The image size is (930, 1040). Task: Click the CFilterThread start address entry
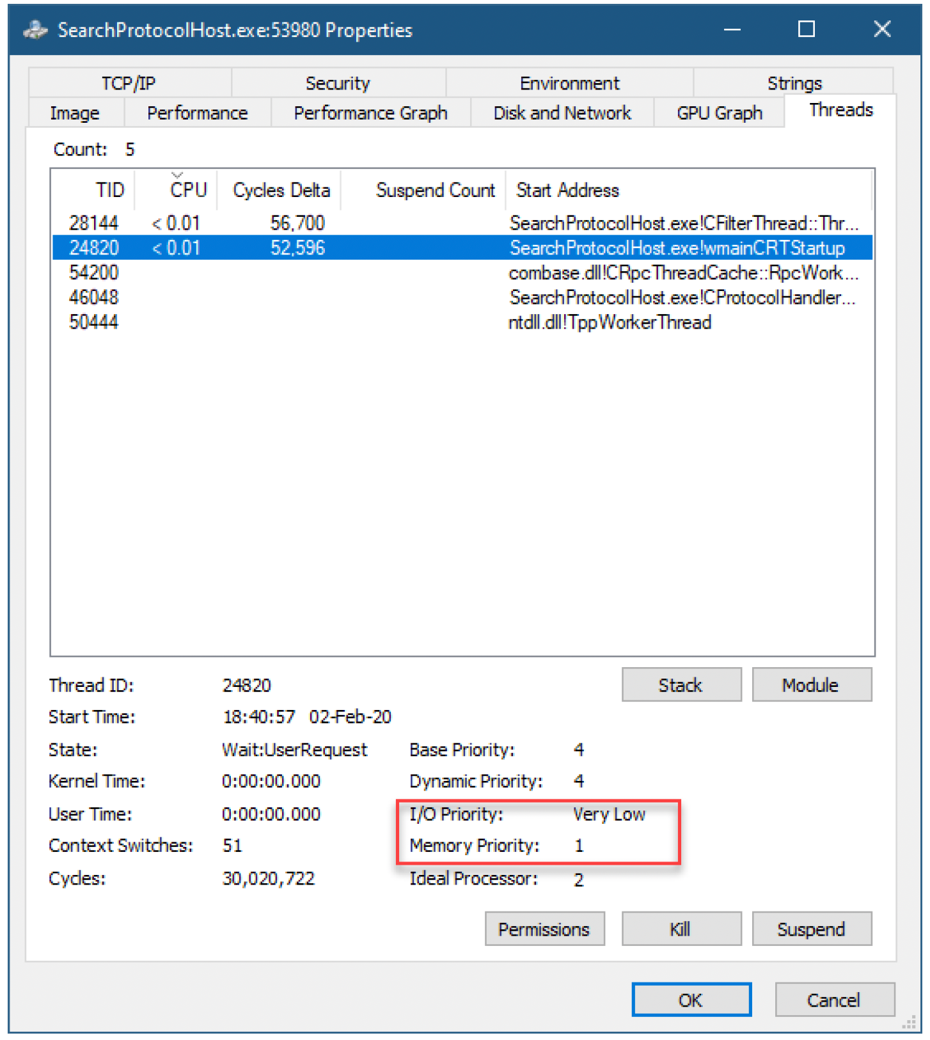pyautogui.click(x=684, y=223)
